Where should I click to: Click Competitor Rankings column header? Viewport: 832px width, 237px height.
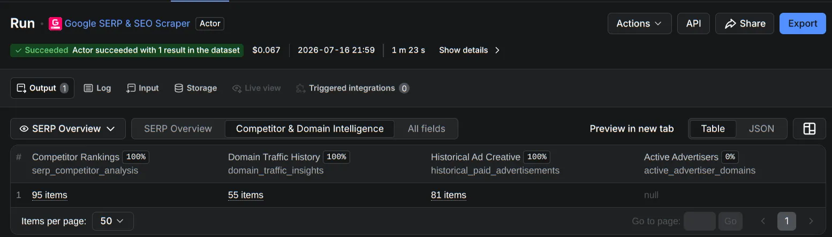tap(75, 157)
